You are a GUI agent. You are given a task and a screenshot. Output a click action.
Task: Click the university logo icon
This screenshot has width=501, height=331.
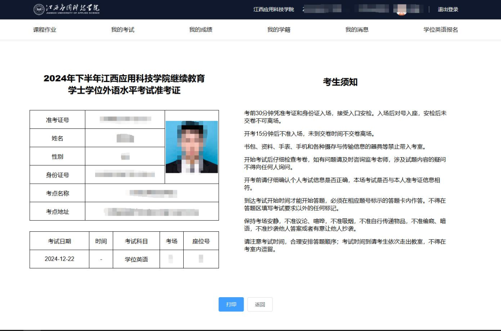(38, 9)
